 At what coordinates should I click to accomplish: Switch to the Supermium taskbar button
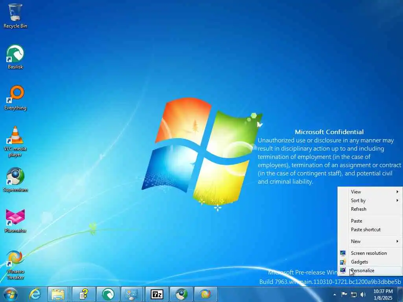[x=181, y=294]
